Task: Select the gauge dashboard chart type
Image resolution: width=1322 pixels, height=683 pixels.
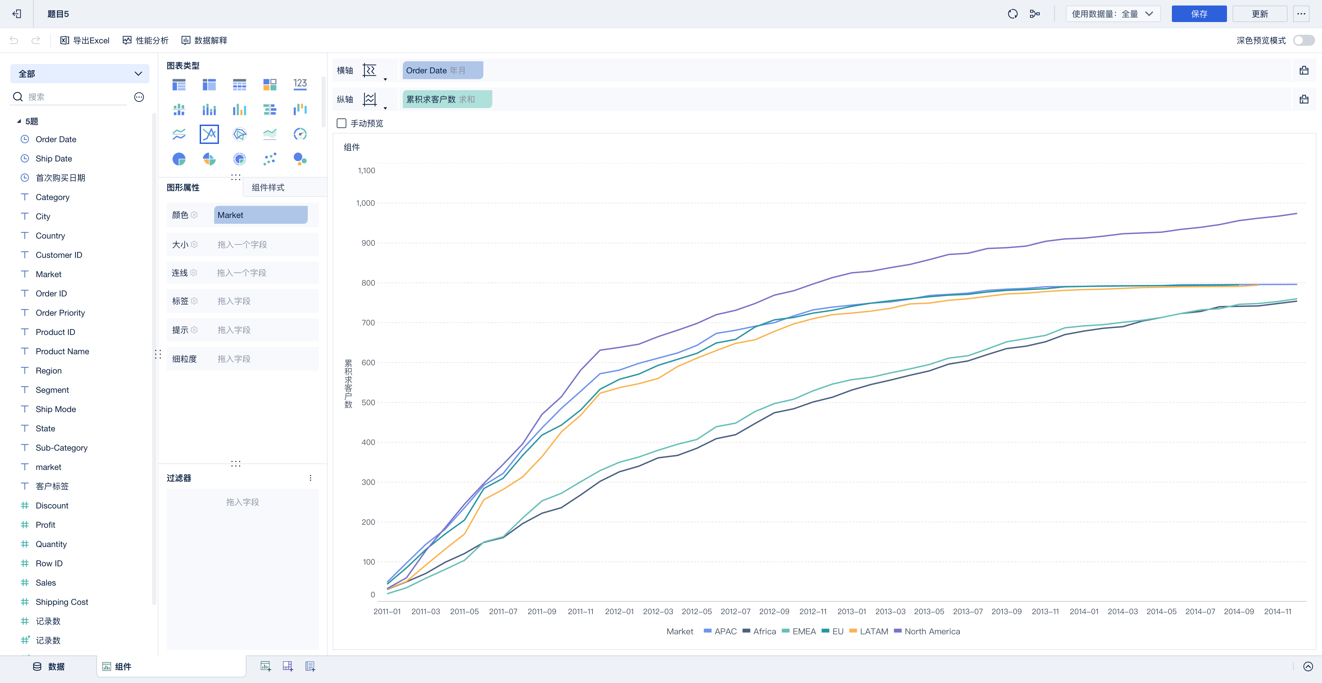Action: (300, 134)
